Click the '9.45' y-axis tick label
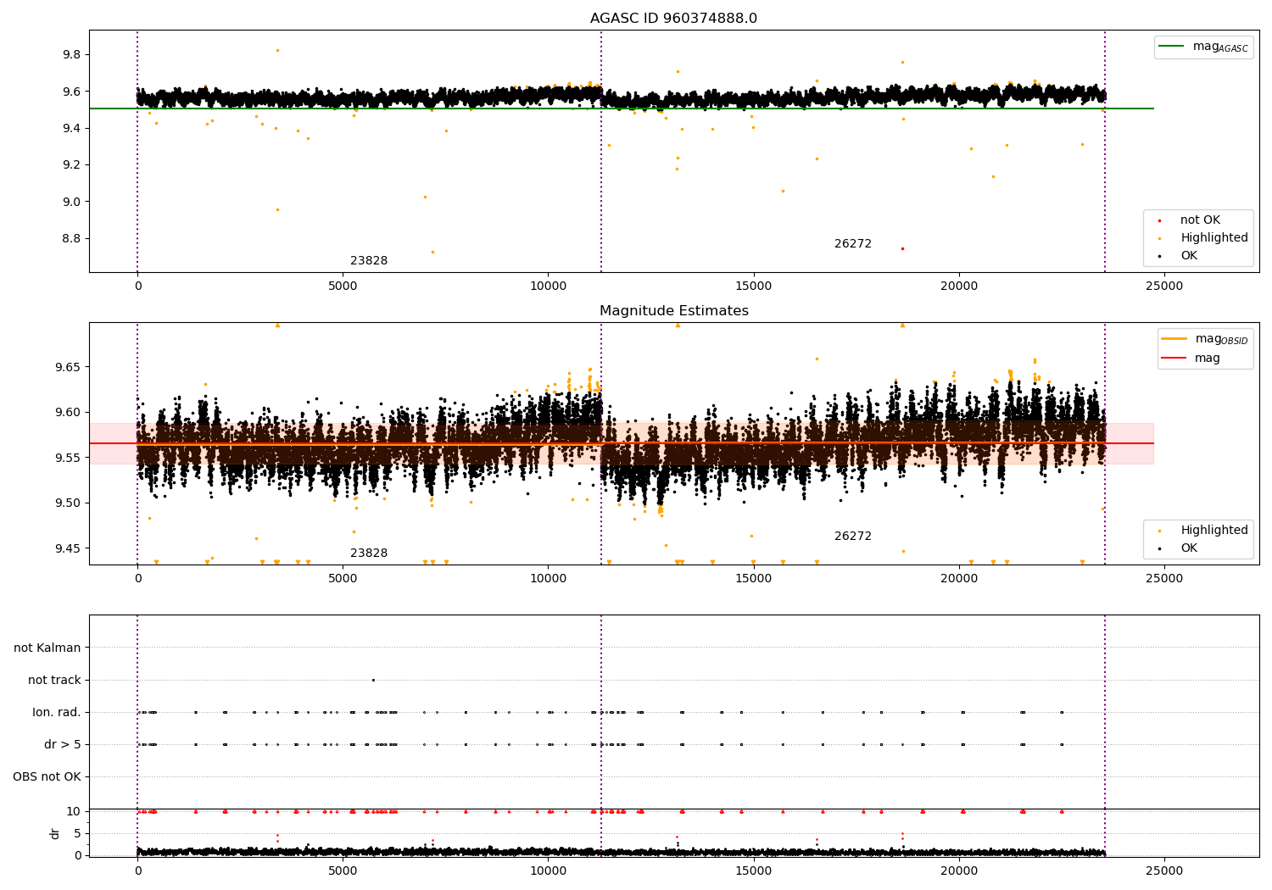Viewport: 1272px width, 890px height. point(69,548)
